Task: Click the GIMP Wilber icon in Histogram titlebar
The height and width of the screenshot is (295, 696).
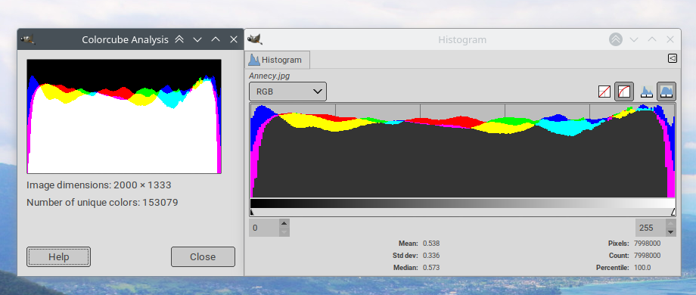Action: 255,39
